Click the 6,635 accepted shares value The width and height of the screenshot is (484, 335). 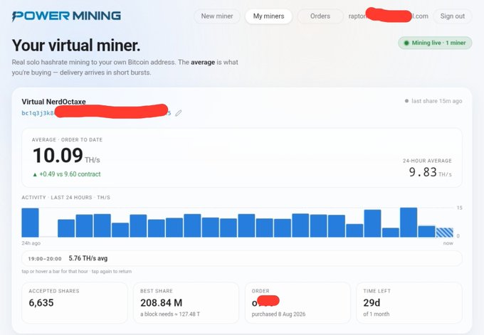(x=41, y=303)
